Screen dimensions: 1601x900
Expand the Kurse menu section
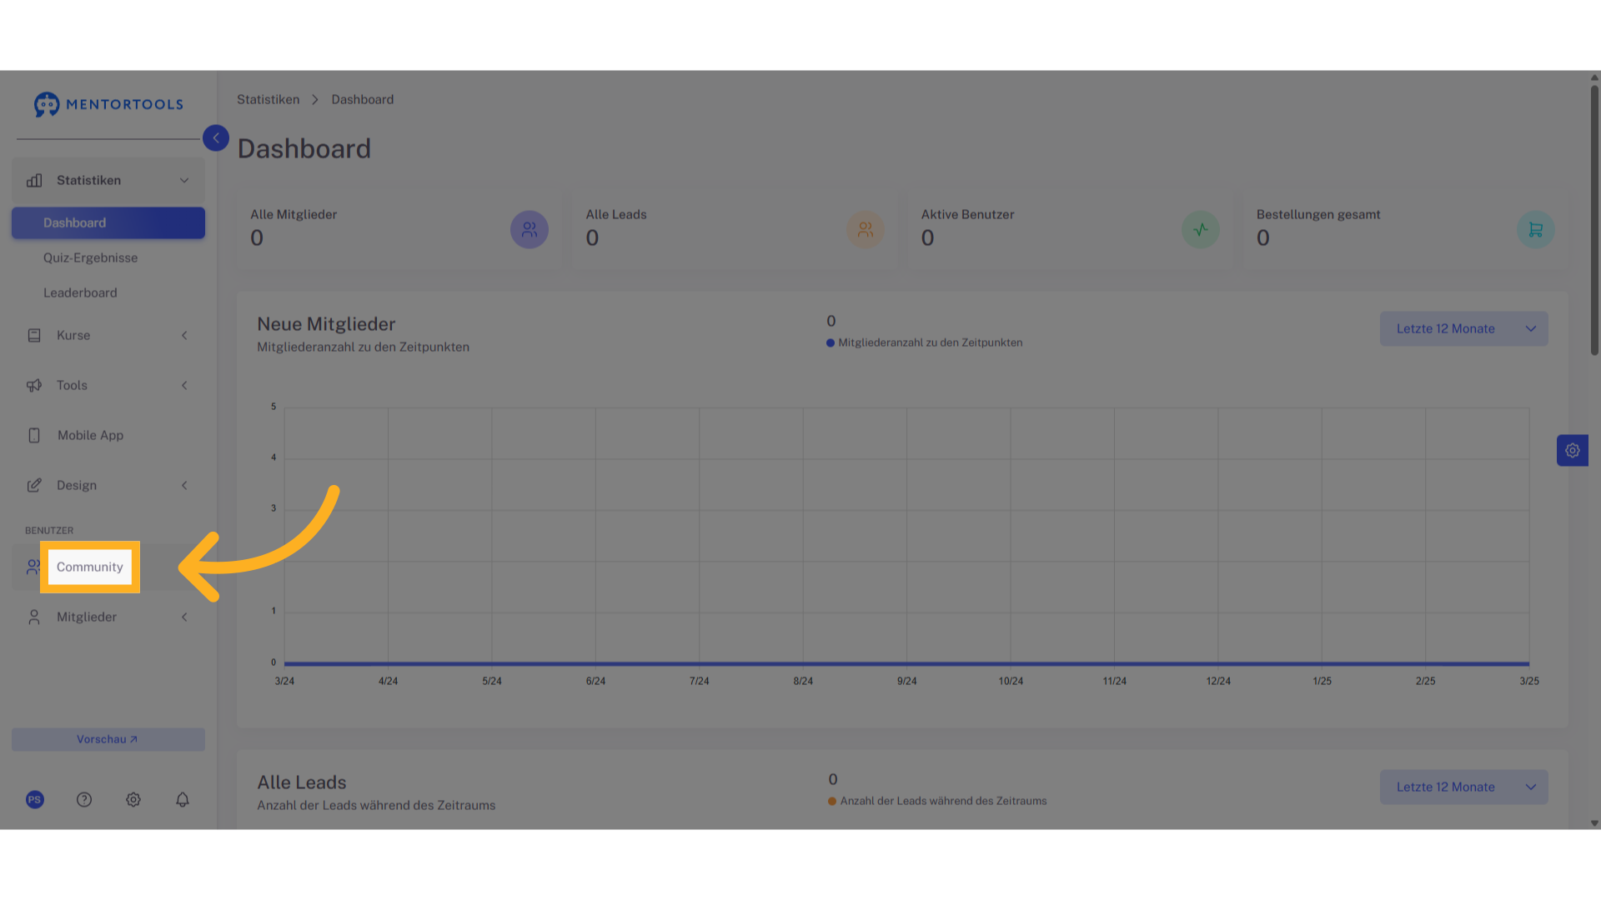[108, 336]
